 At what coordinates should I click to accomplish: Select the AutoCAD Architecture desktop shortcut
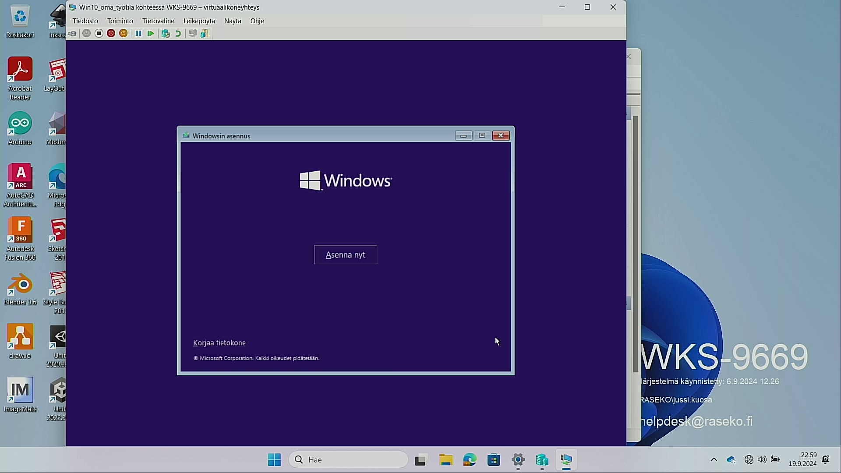[x=20, y=185]
